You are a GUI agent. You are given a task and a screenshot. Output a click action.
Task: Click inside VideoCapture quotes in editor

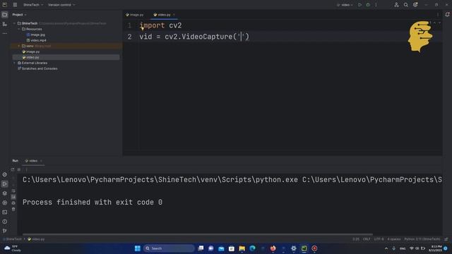[x=242, y=37]
